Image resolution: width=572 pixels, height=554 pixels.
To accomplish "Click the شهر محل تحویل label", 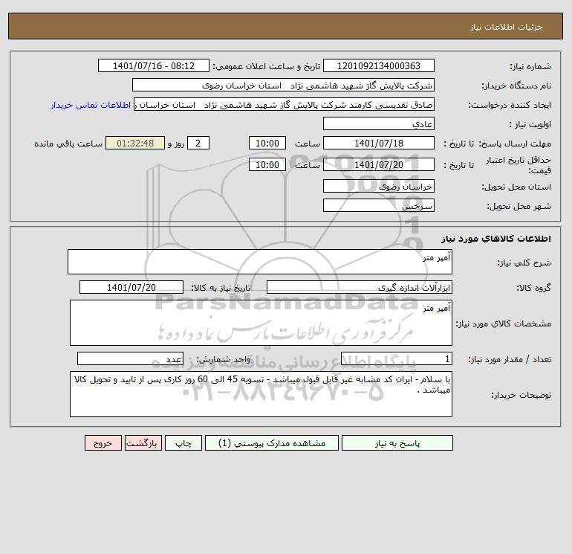I will click(519, 206).
